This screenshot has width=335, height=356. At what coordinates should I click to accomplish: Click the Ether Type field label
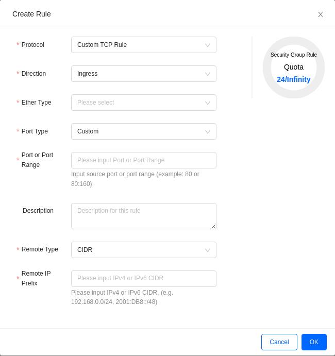coord(37,103)
